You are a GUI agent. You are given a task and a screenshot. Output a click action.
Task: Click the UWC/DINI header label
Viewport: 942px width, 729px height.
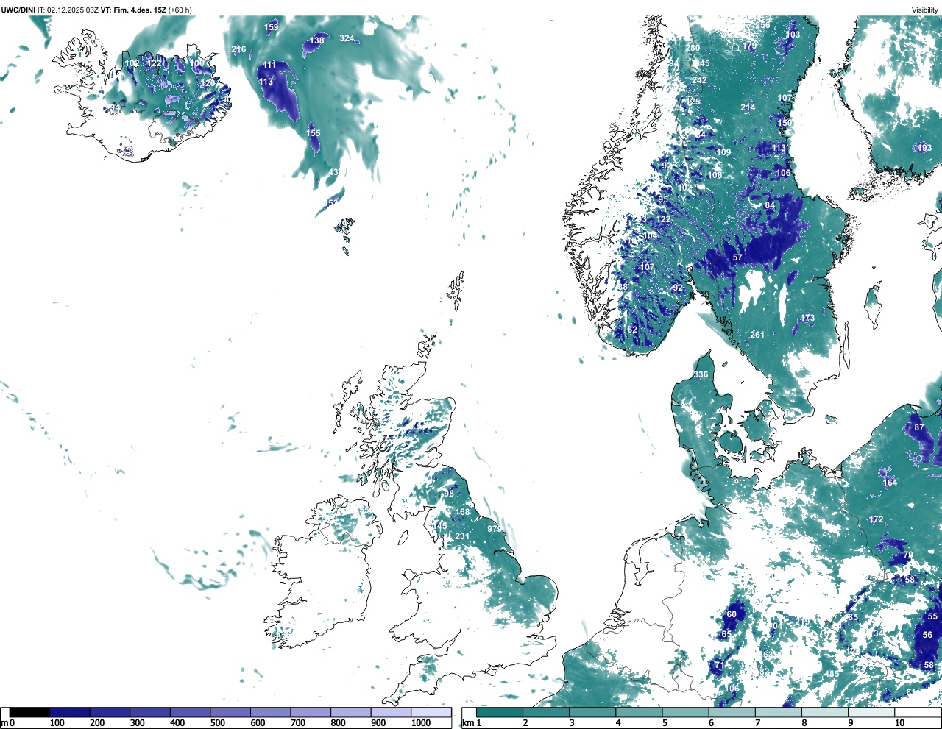click(x=18, y=10)
